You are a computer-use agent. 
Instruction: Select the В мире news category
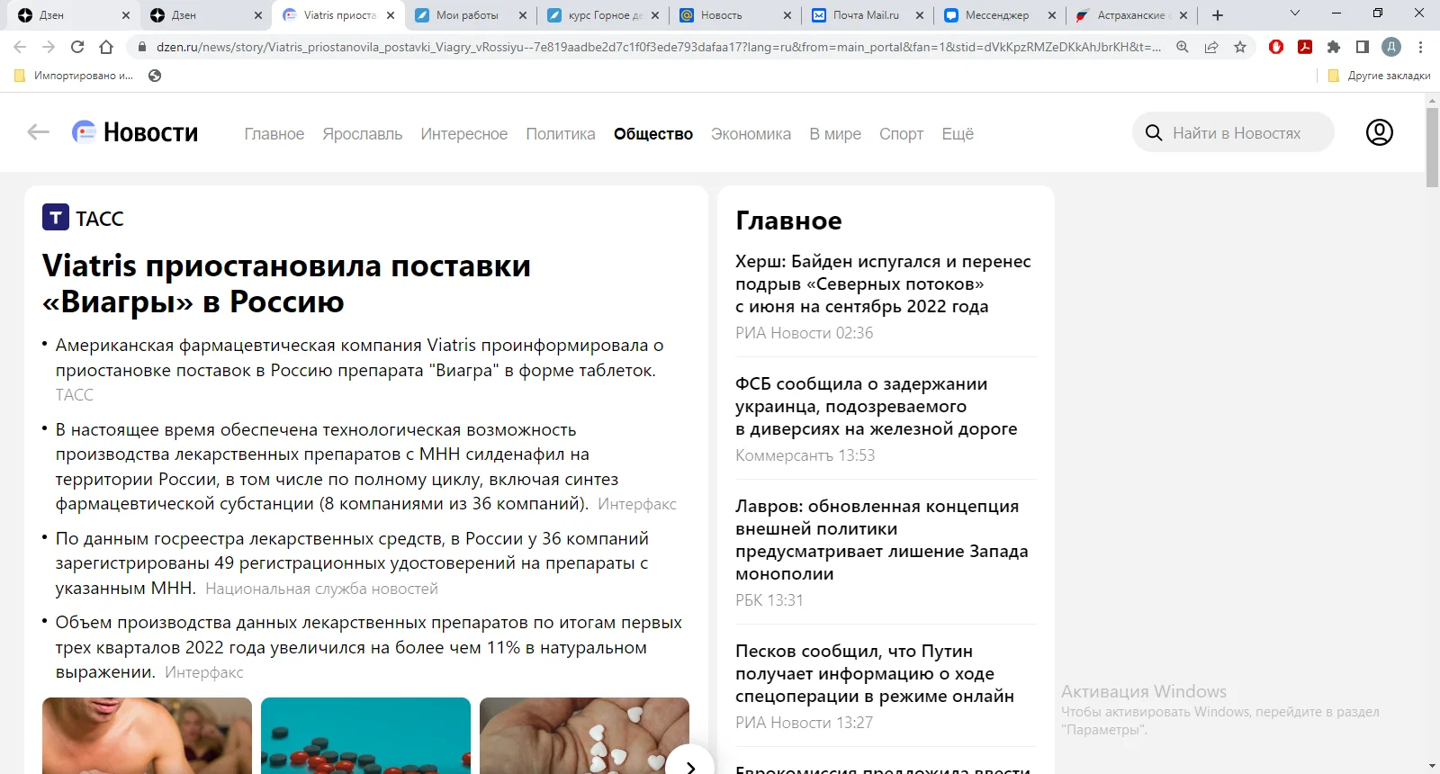pyautogui.click(x=835, y=134)
